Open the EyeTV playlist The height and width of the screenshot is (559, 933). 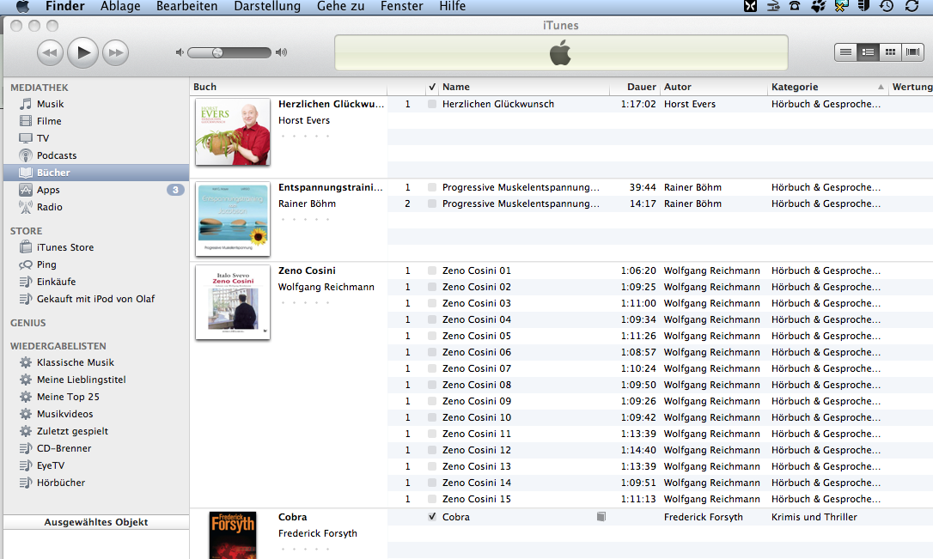coord(51,466)
